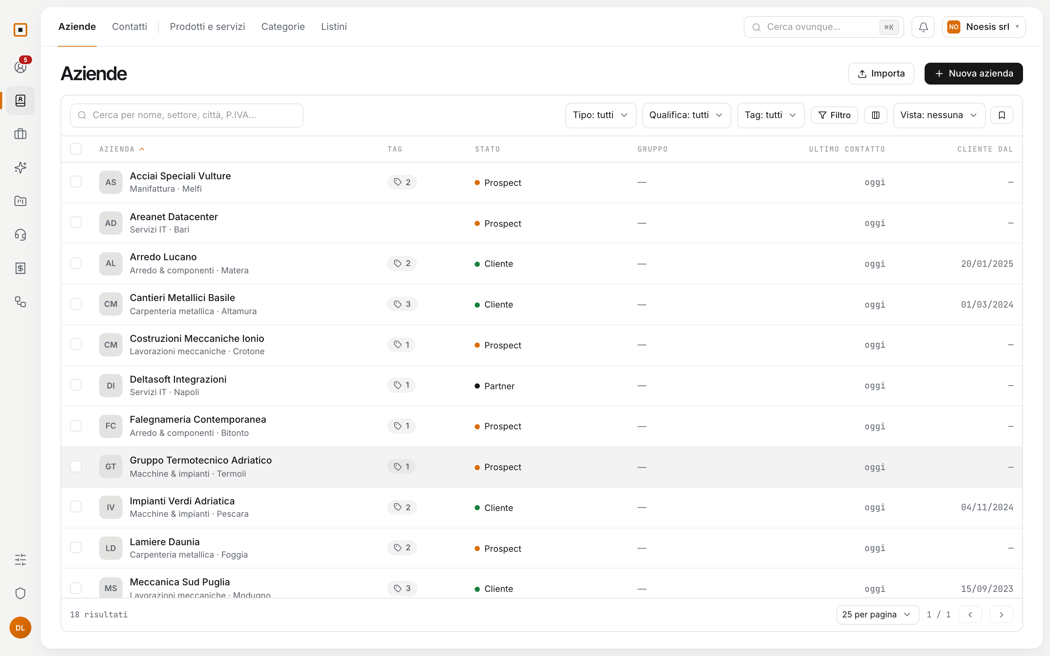1050x656 pixels.
Task: Open the Vista: nessuna dropdown
Action: [x=939, y=115]
